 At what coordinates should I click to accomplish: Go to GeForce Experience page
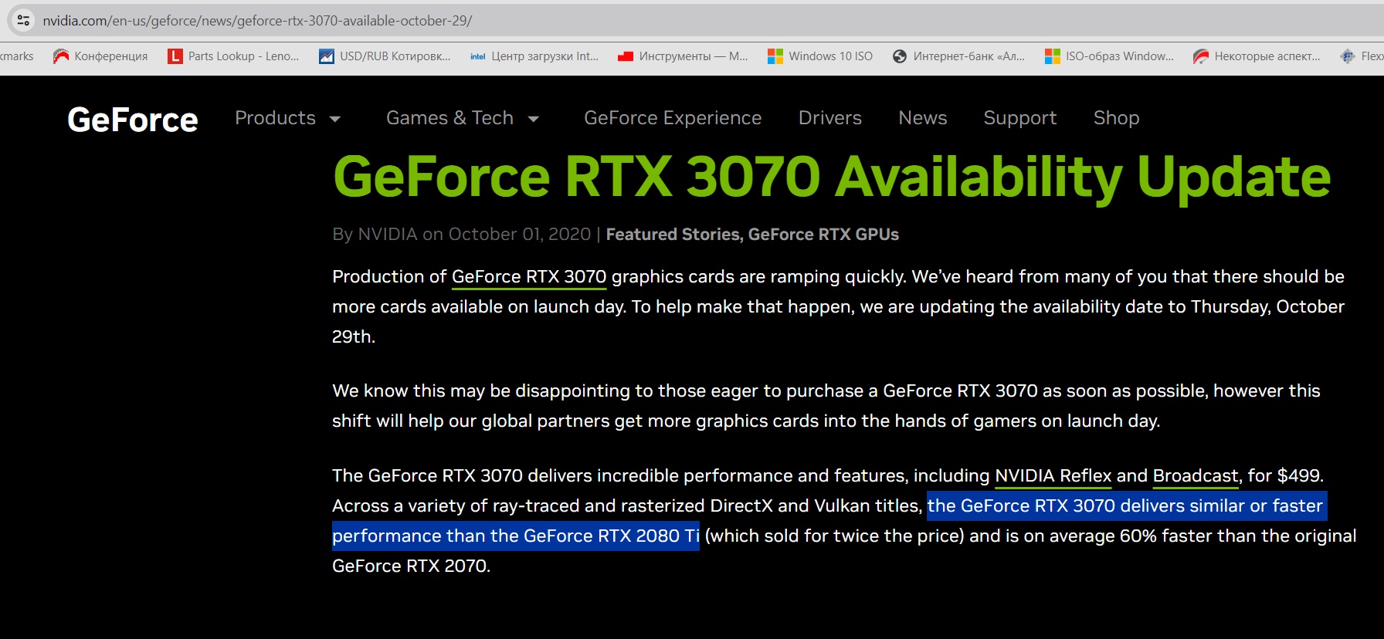click(x=673, y=118)
